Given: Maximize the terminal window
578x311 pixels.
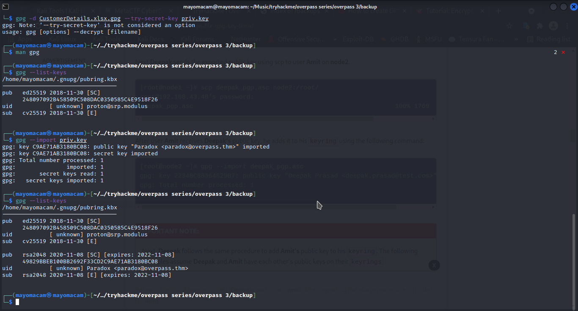Looking at the screenshot, I should tap(563, 7).
